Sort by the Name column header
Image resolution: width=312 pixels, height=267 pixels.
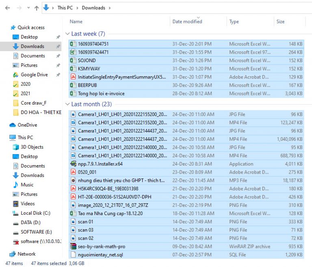click(76, 22)
